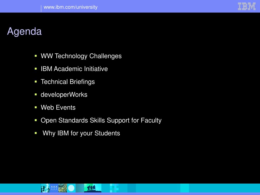Click the IBM logo in header
260x195 pixels.
click(x=247, y=6)
